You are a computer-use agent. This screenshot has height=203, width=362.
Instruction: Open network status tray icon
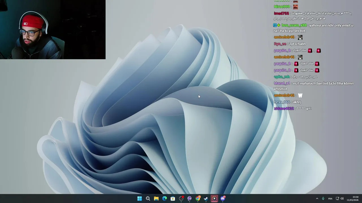337,198
